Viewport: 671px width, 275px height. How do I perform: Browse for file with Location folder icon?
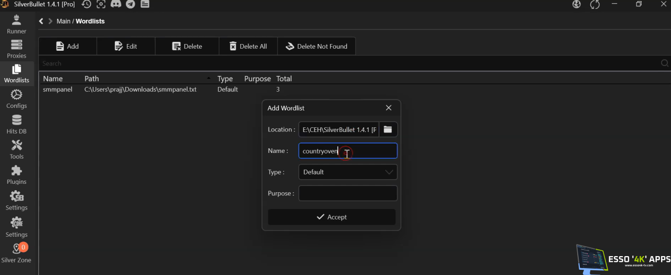(x=388, y=129)
